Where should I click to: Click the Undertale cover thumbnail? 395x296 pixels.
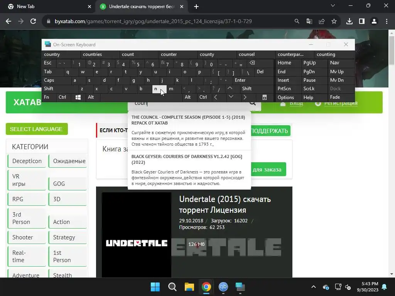tap(137, 235)
